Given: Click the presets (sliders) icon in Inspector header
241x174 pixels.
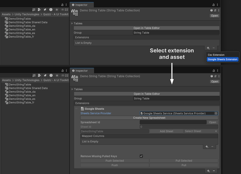Looking at the screenshot, I should click(215, 10).
